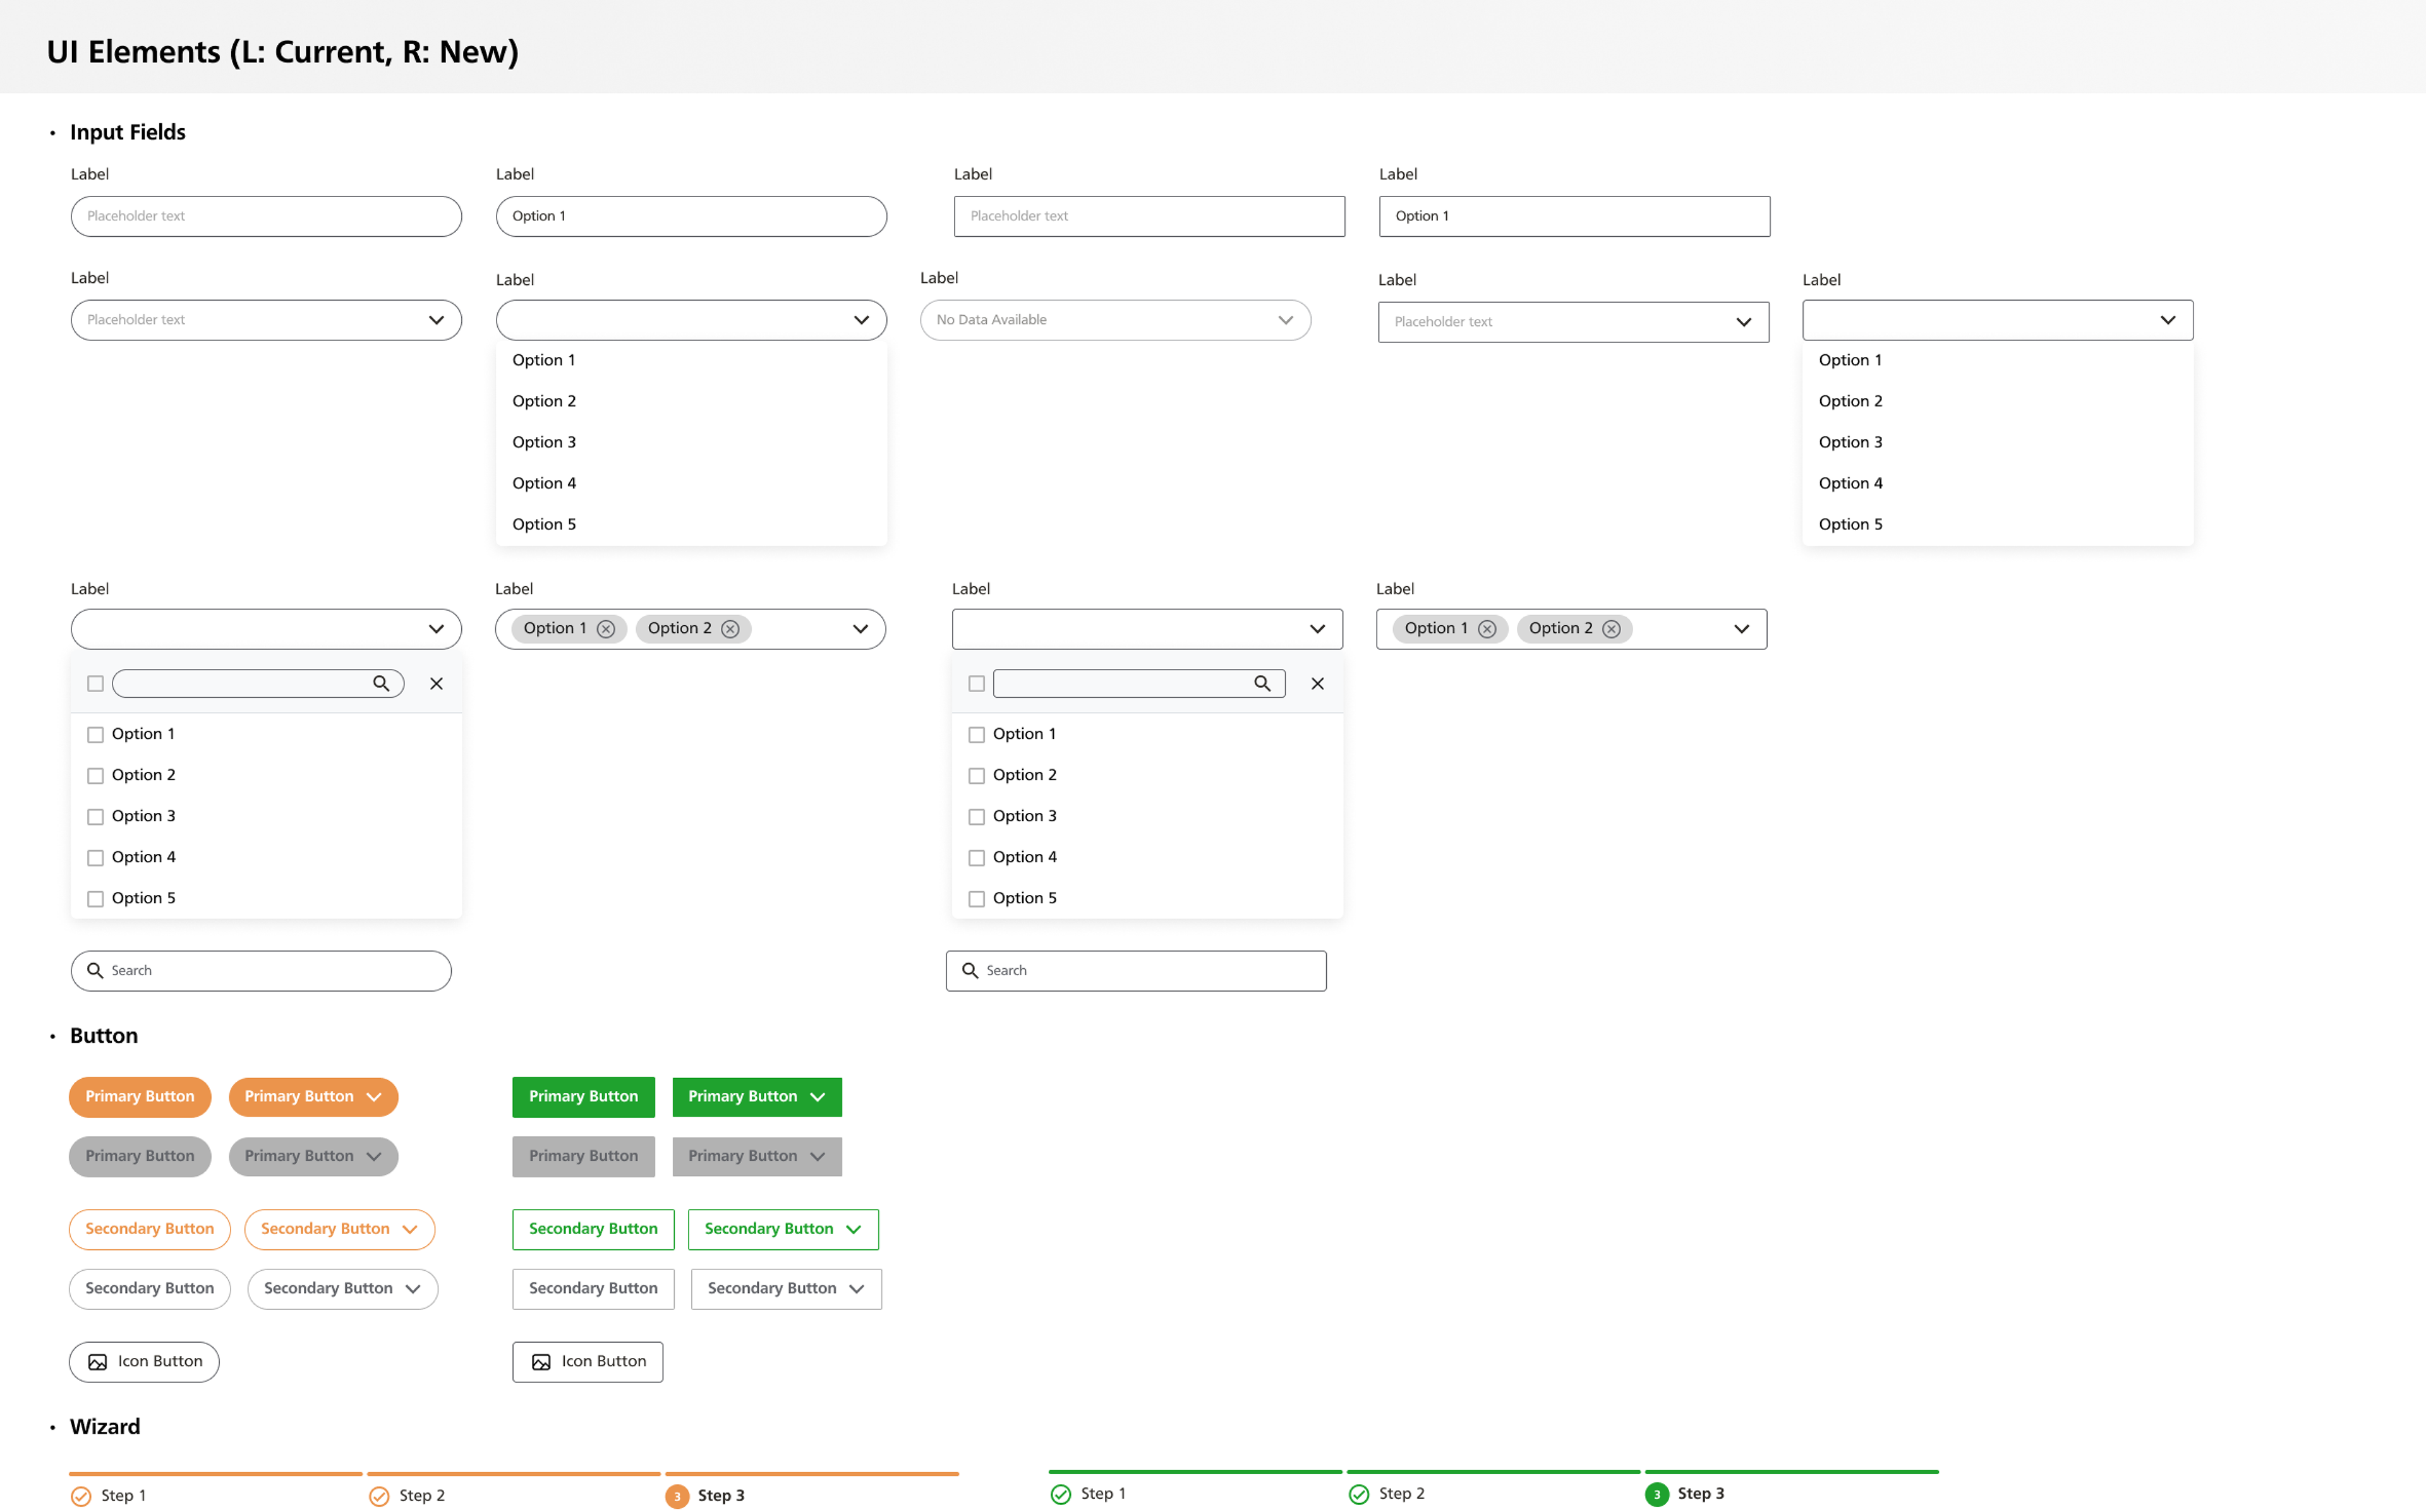Choose Option 2 in square dropdown list
This screenshot has height=1512, width=2426.
click(x=1850, y=401)
